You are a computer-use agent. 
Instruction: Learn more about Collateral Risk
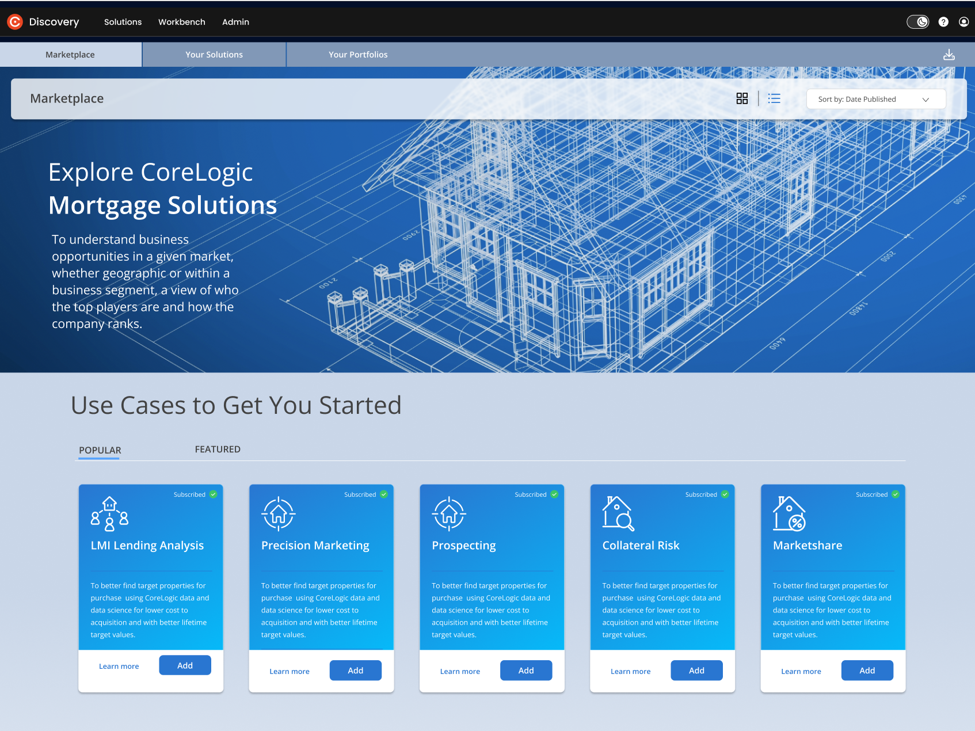pos(630,671)
